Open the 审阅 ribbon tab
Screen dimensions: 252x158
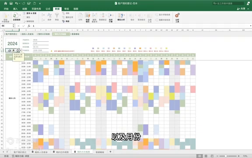click(x=66, y=9)
